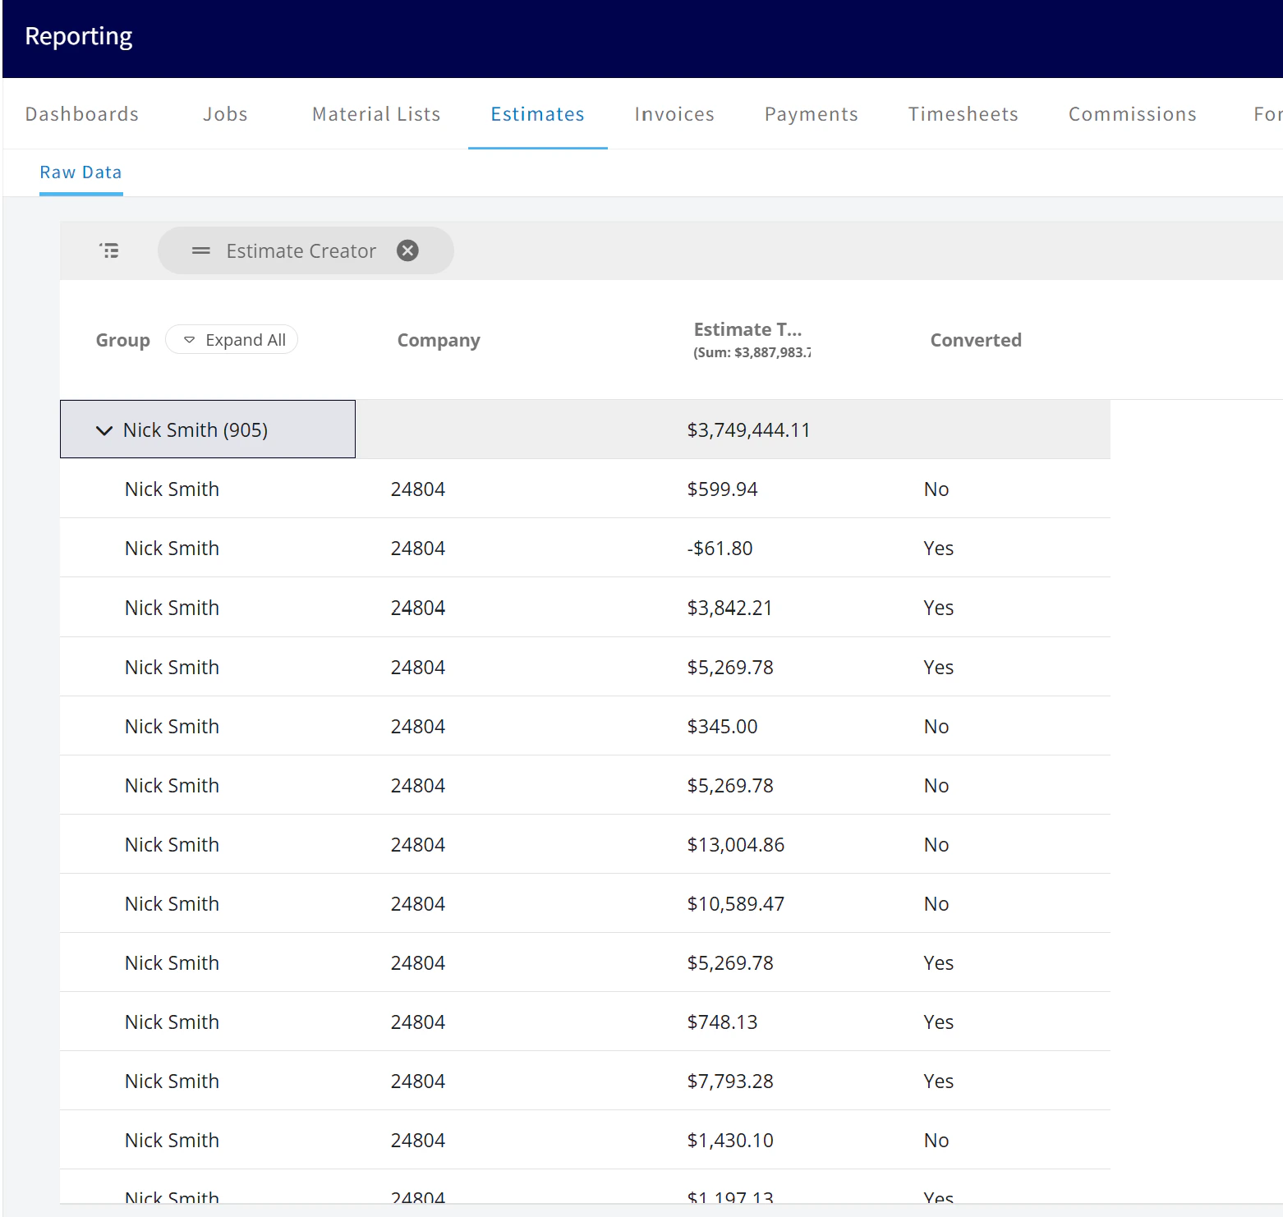
Task: Click the No value in the $13,004.86 row
Action: pyautogui.click(x=936, y=845)
